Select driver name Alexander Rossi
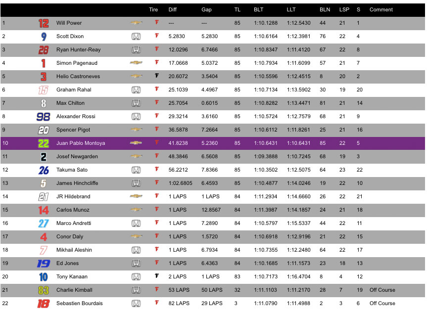427x314 pixels. [76, 117]
